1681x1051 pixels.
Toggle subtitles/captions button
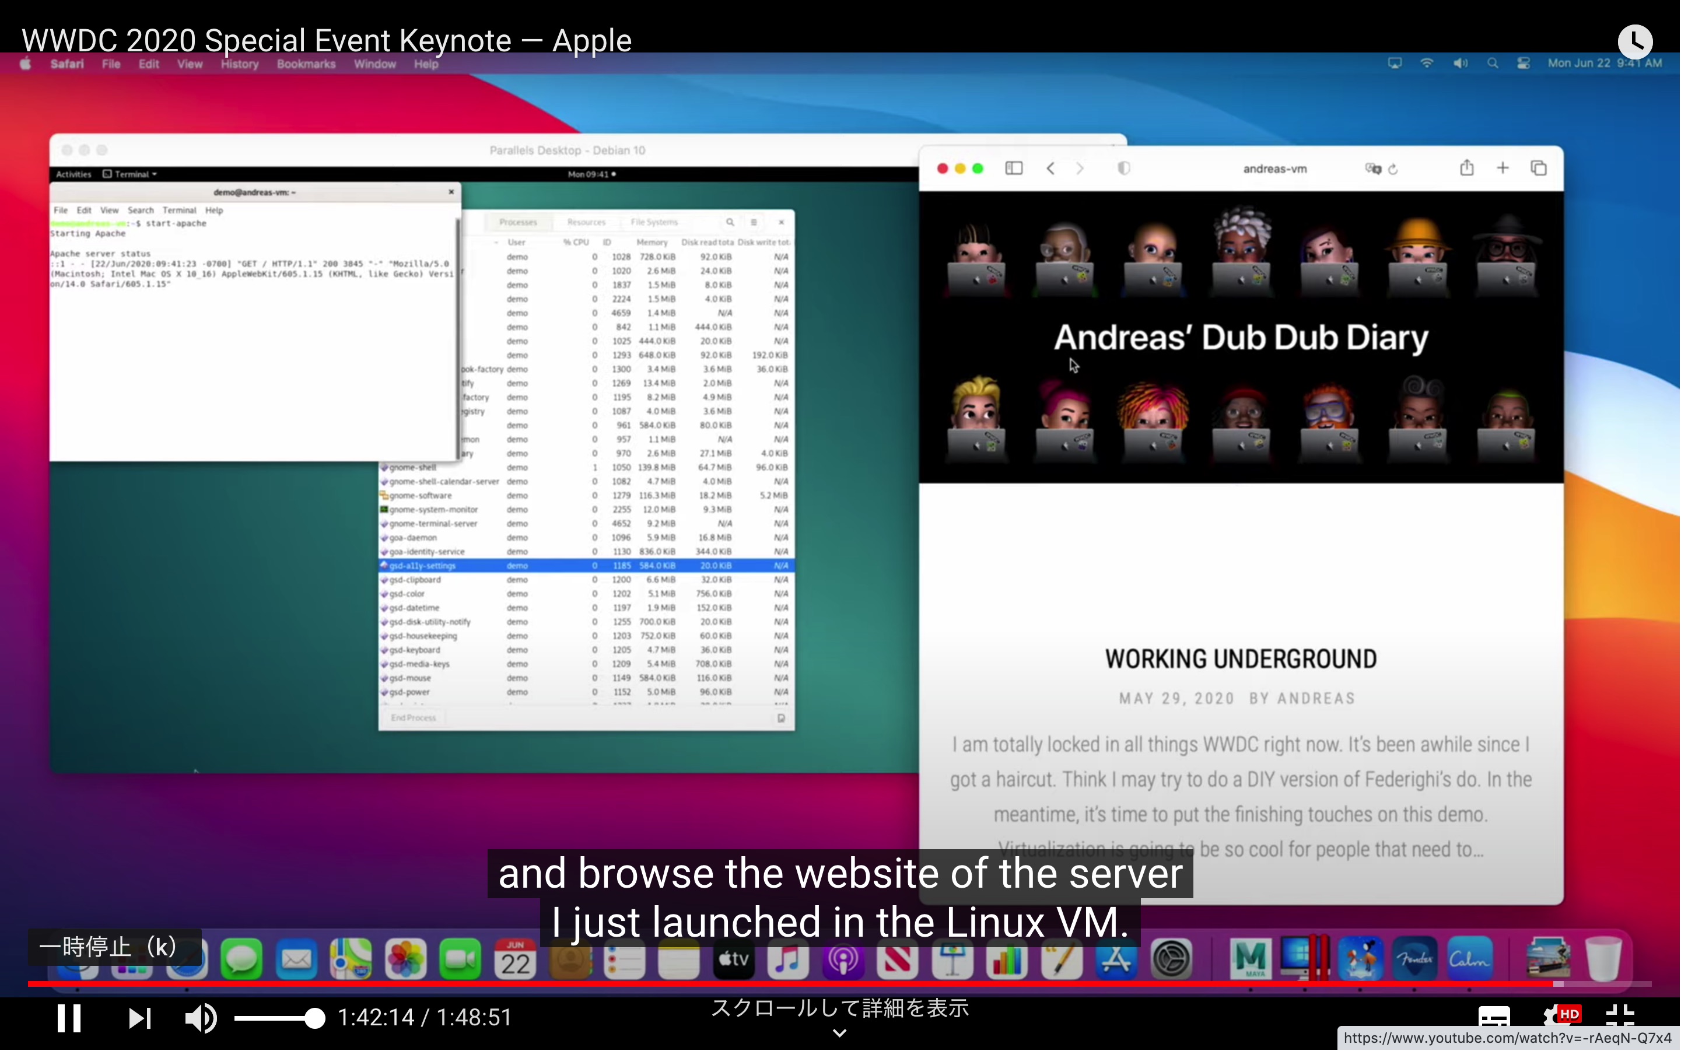click(x=1494, y=1016)
